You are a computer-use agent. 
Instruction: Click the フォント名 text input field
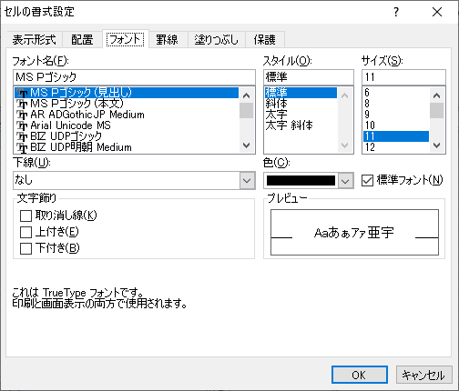coord(134,77)
